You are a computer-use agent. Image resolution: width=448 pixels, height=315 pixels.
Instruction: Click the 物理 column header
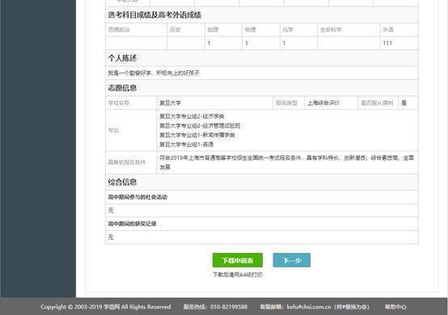[251, 30]
